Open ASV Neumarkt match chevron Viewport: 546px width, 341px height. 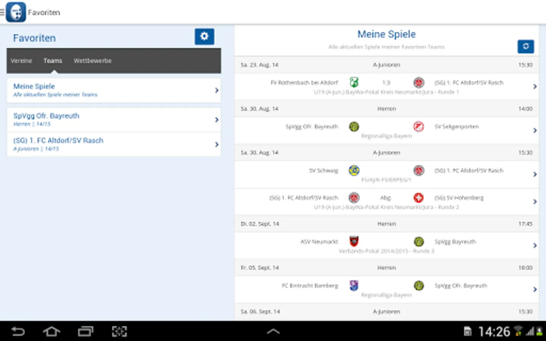point(535,246)
